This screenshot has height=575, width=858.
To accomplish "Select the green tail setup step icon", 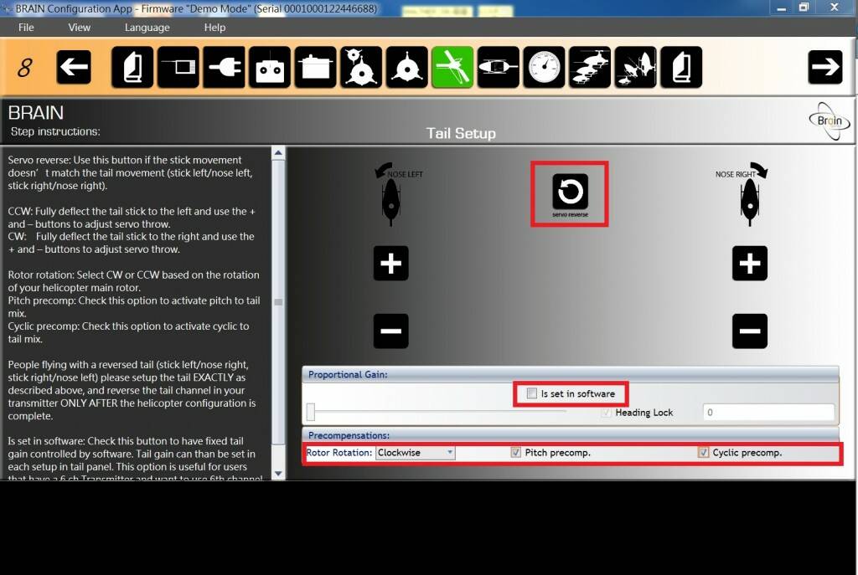I will [x=452, y=67].
